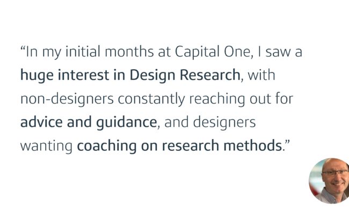
Task: Click the bold word "coaching"
Action: (107, 146)
